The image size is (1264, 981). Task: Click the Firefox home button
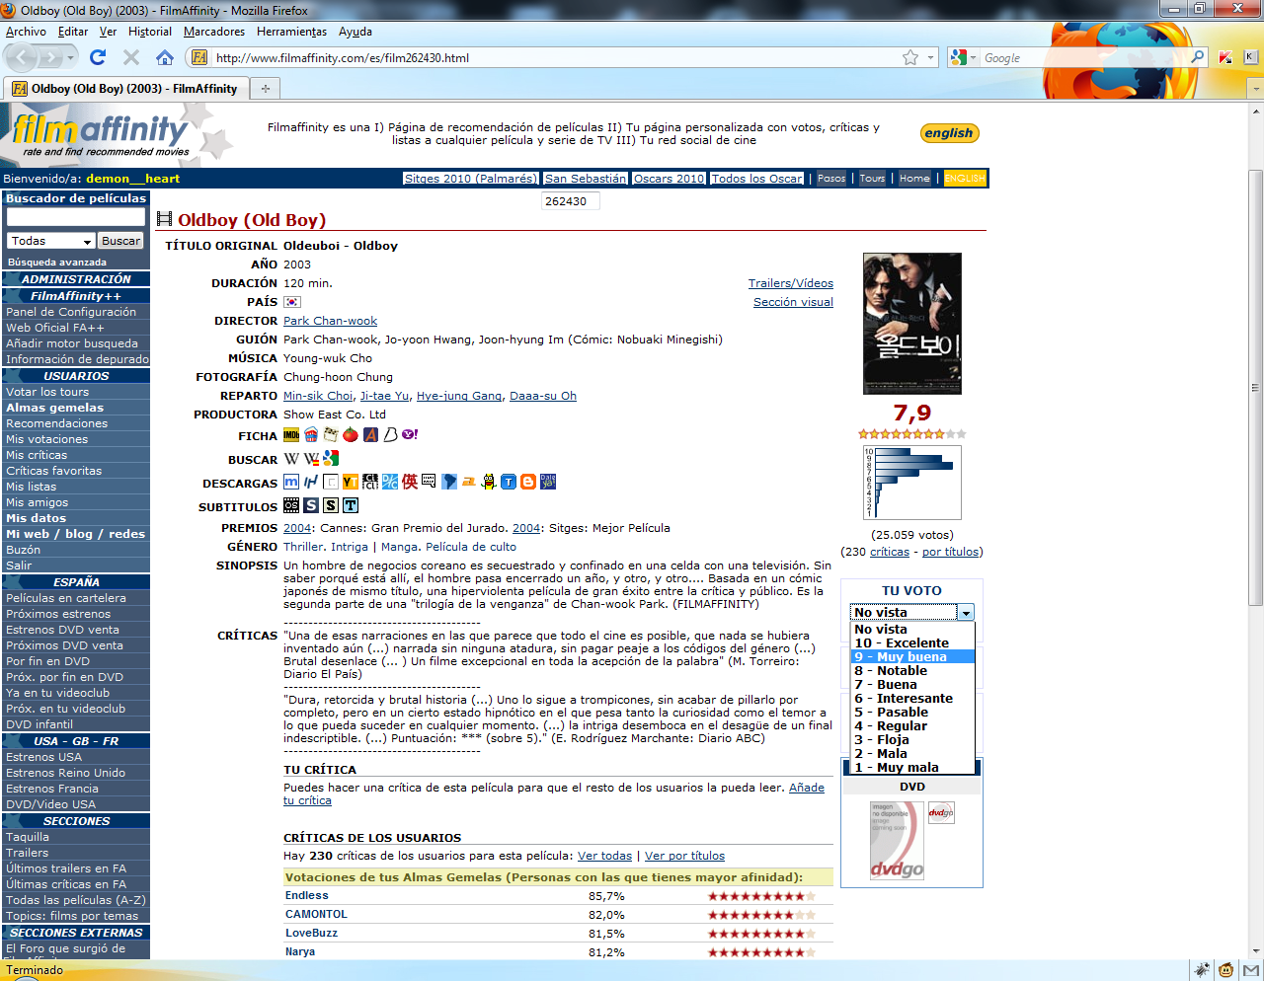(x=165, y=57)
